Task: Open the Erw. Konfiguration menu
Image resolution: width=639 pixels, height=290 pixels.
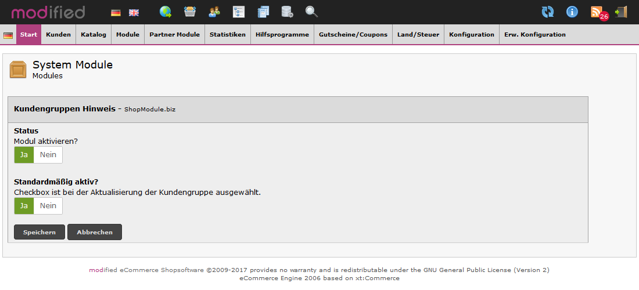Action: coord(534,35)
